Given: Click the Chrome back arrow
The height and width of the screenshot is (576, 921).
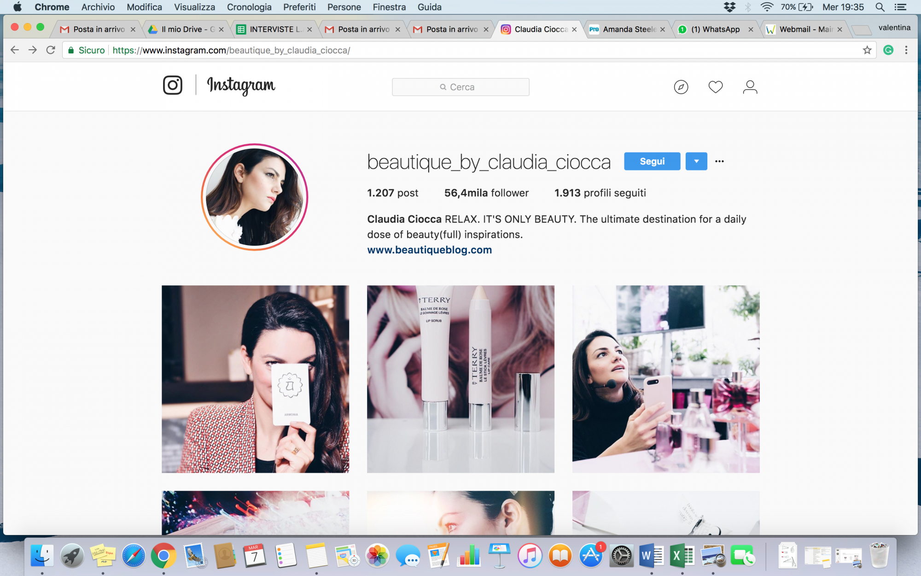Looking at the screenshot, I should [x=15, y=50].
